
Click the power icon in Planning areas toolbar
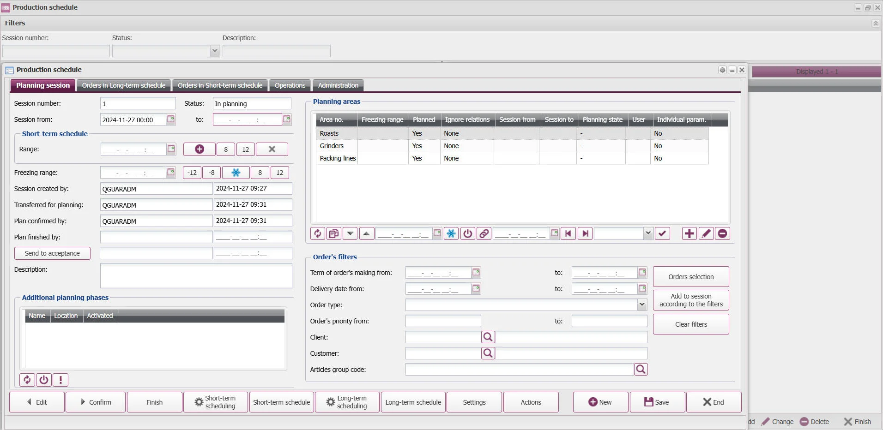coord(468,233)
